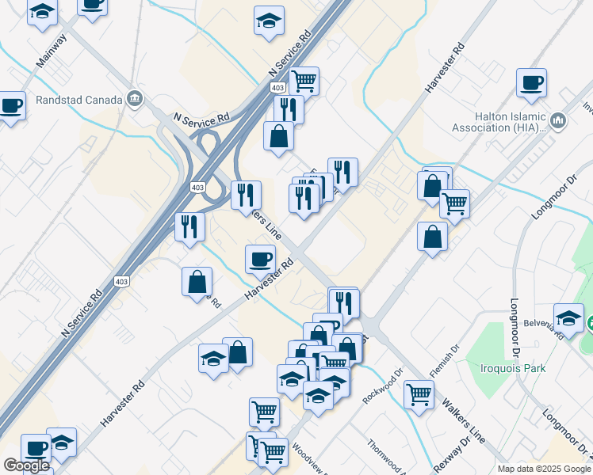Click the grocery cart marker near N Service Rd
This screenshot has height=475, width=593.
304,82
